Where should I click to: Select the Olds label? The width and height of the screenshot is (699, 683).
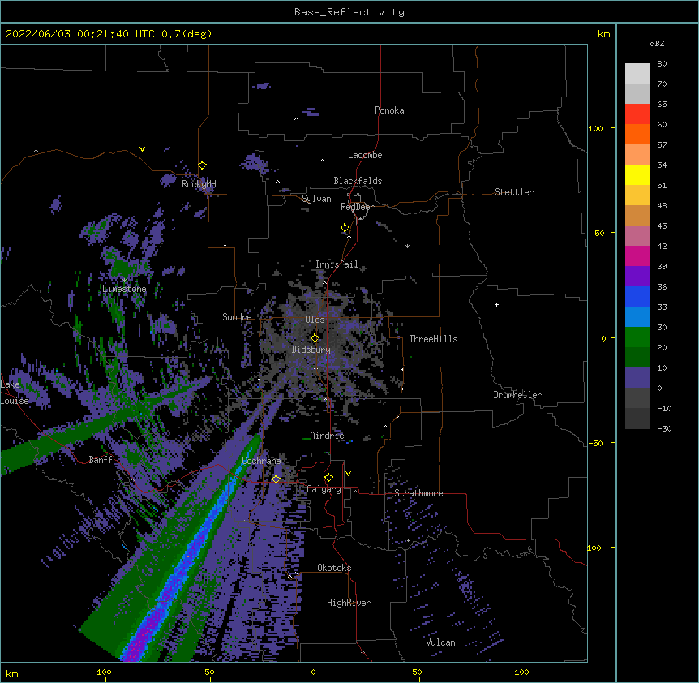coord(315,320)
